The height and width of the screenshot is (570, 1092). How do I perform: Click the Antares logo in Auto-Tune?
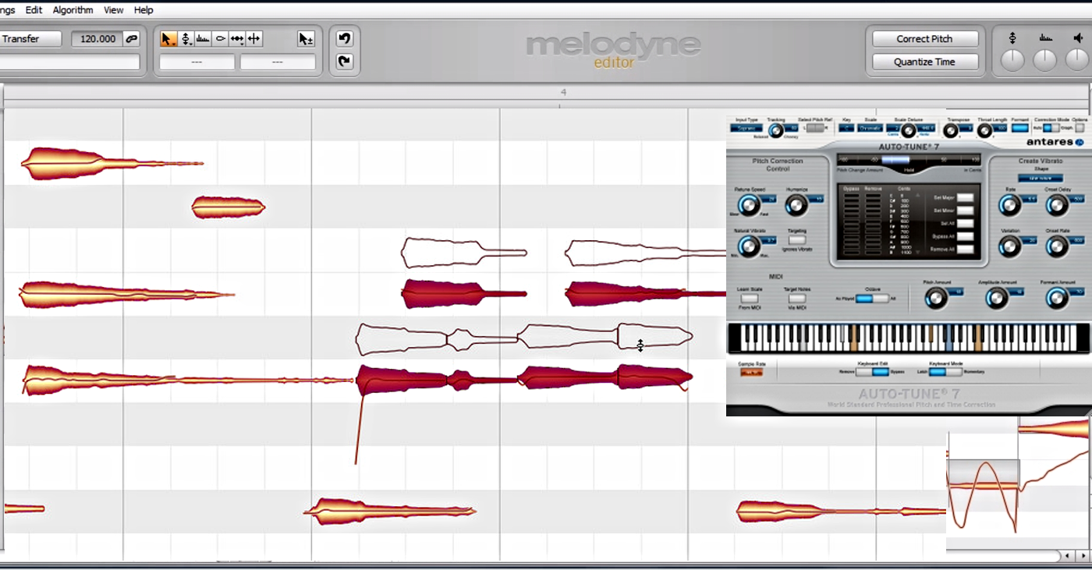tap(1057, 142)
